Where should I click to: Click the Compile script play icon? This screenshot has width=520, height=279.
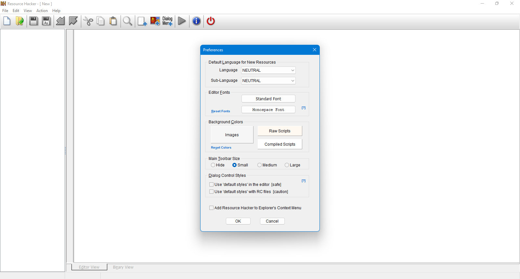coord(182,21)
